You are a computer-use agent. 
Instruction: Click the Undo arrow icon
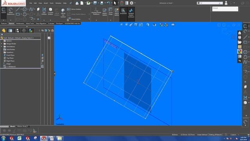pyautogui.click(x=108, y=3)
